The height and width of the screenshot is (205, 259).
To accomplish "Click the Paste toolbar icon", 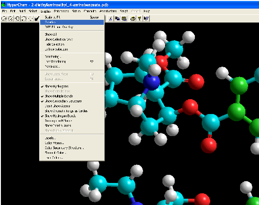I will pyautogui.click(x=124, y=18).
